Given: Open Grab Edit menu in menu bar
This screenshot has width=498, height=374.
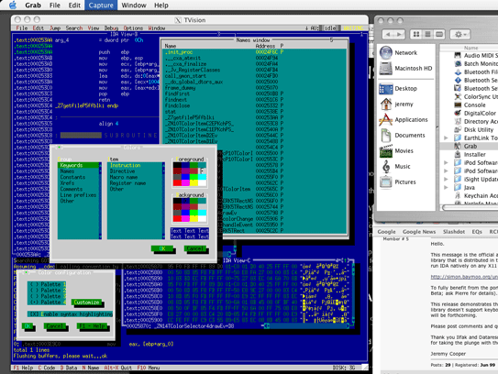Looking at the screenshot, I should coord(74,5).
